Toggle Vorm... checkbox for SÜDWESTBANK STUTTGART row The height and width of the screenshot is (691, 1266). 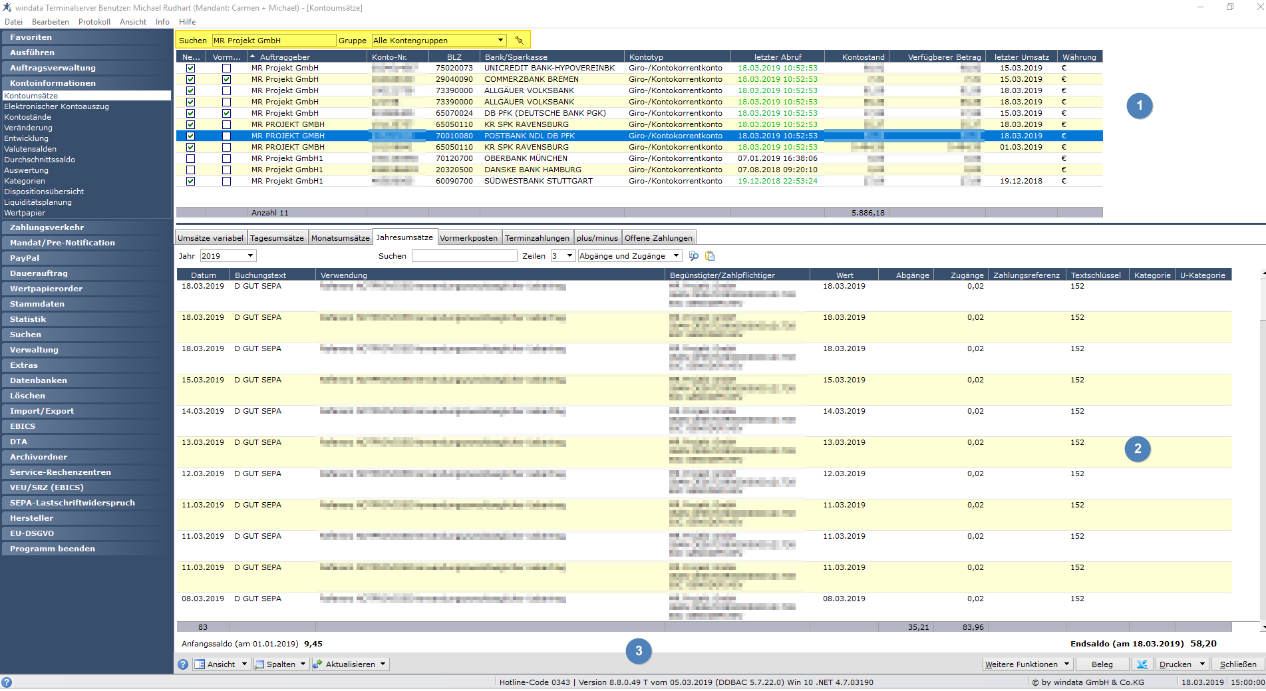pos(226,181)
